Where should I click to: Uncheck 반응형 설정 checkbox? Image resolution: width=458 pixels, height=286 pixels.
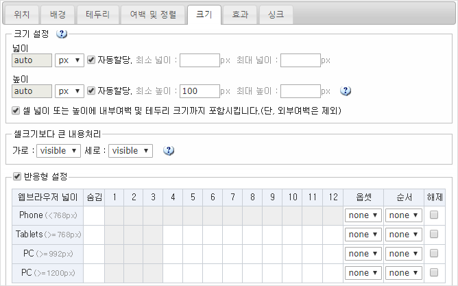tap(18, 176)
